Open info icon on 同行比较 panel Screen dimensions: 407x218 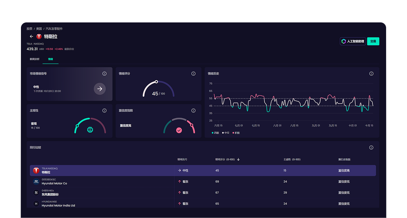(x=371, y=147)
